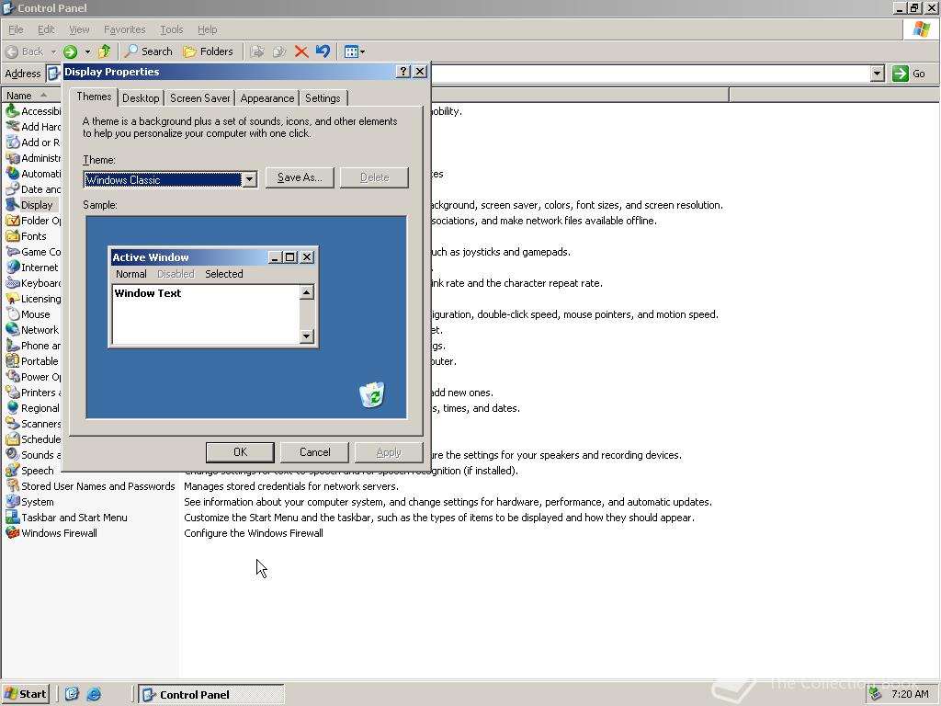Click the OK button

pos(240,452)
